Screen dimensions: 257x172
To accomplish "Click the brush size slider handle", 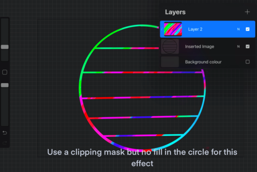I will [x=5, y=47].
